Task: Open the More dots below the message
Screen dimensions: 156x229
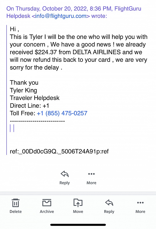Action: [91, 174]
